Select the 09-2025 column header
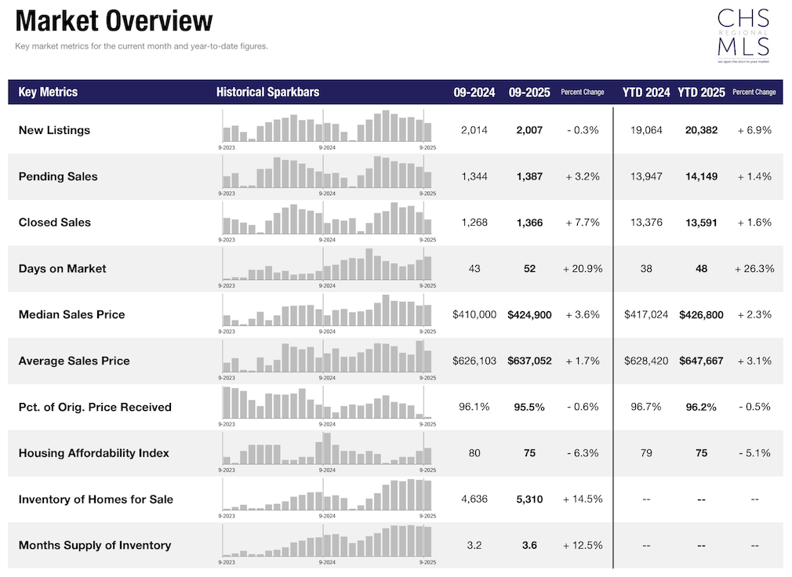 pos(529,92)
